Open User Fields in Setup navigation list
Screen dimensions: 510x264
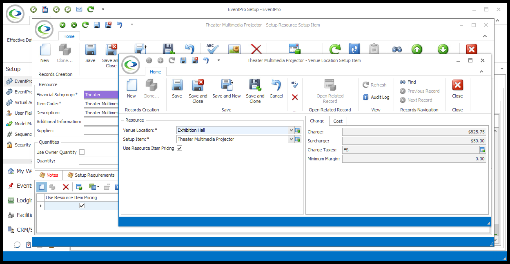pos(19,113)
